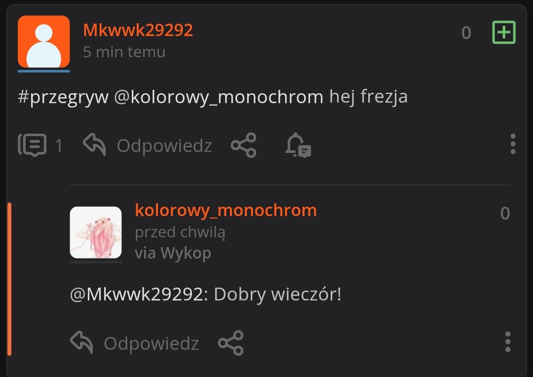Viewport: 533px width, 377px height.
Task: Click the '5 min temu' timestamp
Action: [124, 52]
